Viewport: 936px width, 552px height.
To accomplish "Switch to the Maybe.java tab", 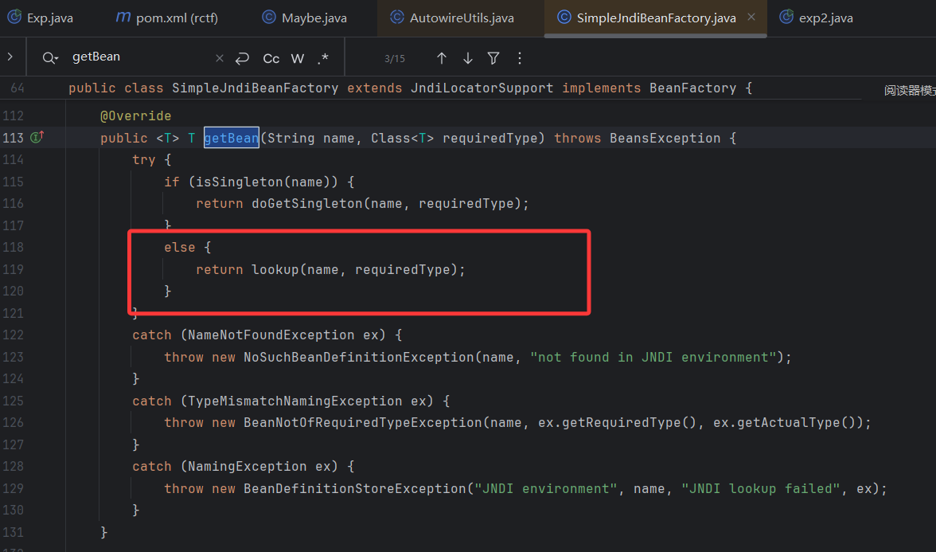I will pos(314,18).
